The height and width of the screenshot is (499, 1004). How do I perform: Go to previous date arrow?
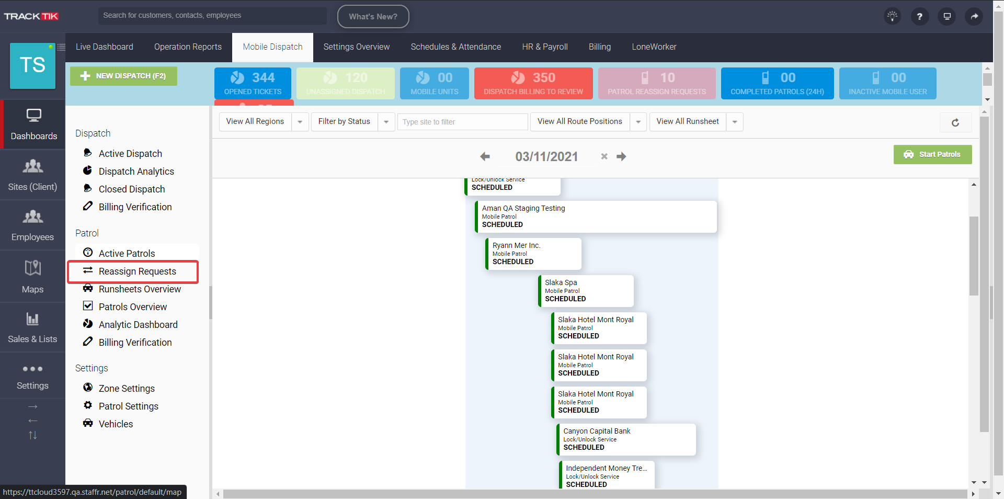pyautogui.click(x=485, y=156)
